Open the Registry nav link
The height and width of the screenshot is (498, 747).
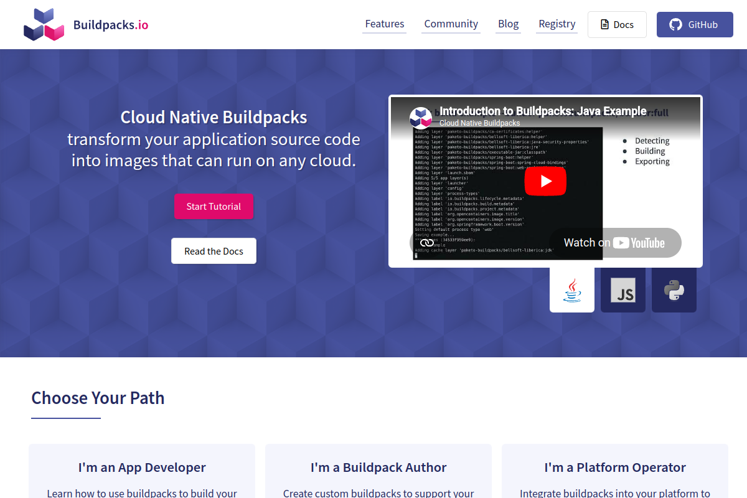pyautogui.click(x=557, y=24)
